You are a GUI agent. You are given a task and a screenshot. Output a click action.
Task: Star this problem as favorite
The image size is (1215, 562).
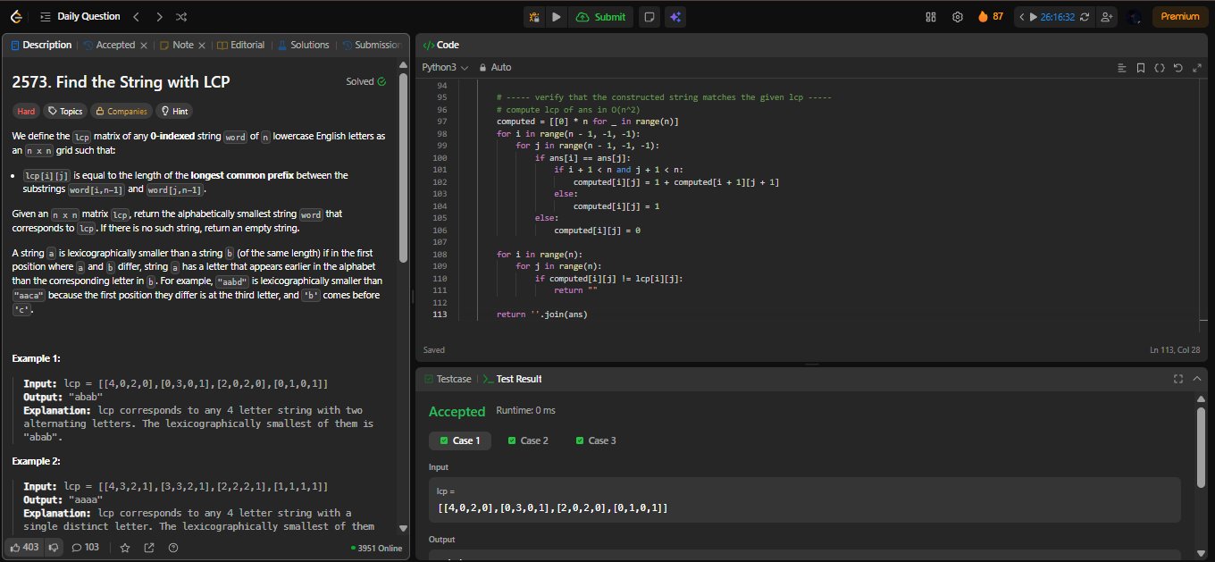tap(125, 548)
